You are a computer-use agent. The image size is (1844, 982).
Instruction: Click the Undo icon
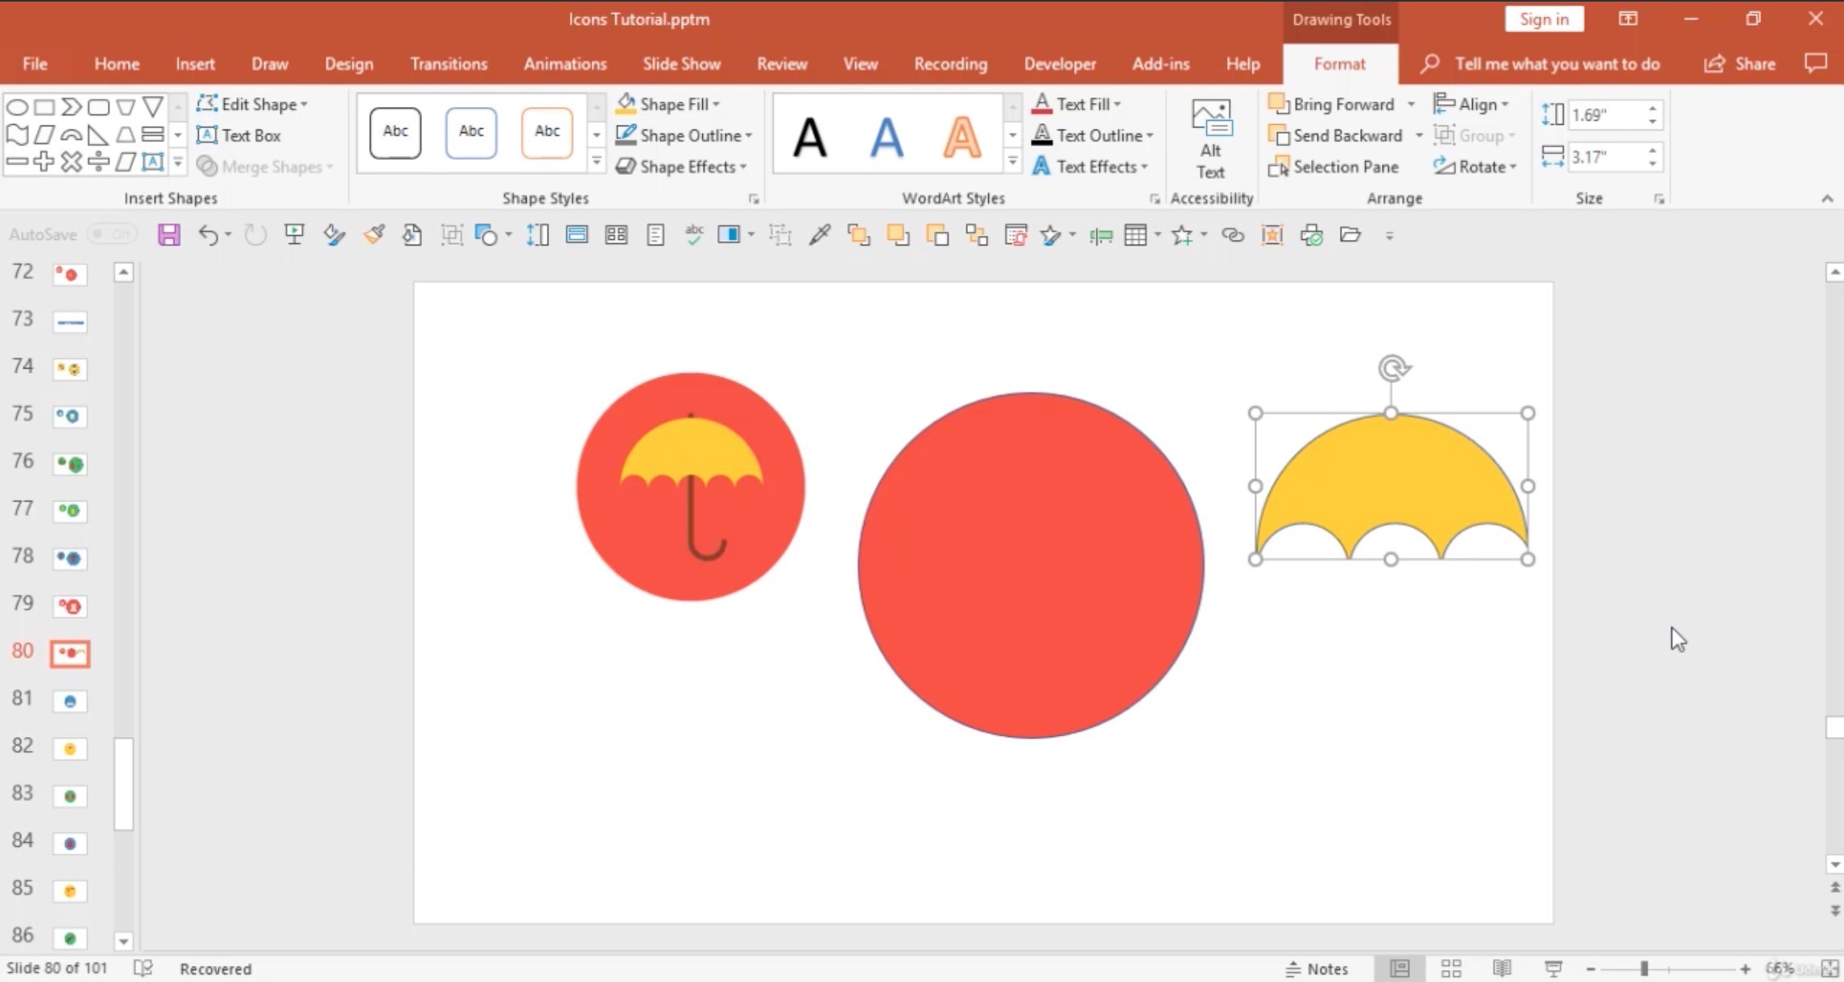pyautogui.click(x=208, y=234)
